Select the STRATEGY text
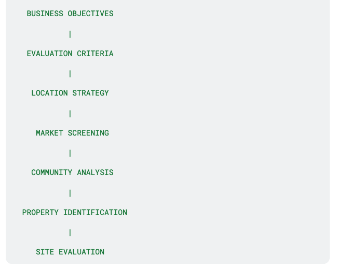Viewport: 338px width, 269px height. coord(90,93)
